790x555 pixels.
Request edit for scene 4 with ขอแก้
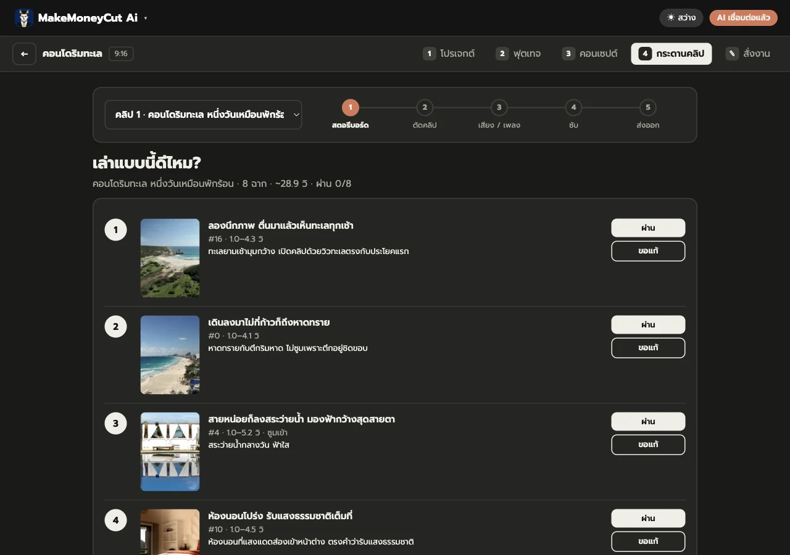(648, 541)
